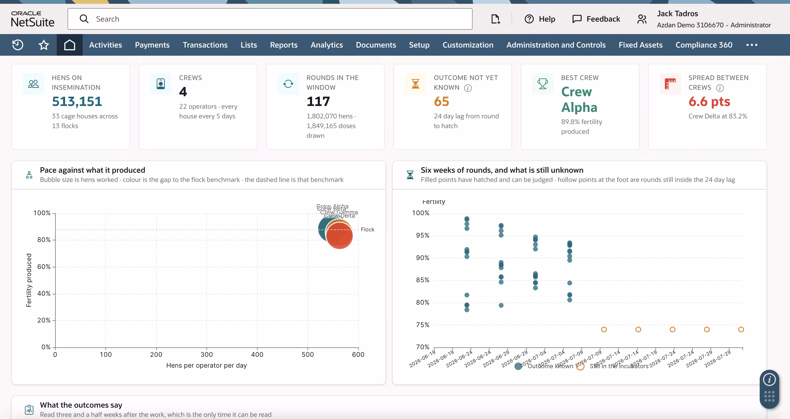
Task: Open the floating grid dots handle
Action: tap(769, 396)
